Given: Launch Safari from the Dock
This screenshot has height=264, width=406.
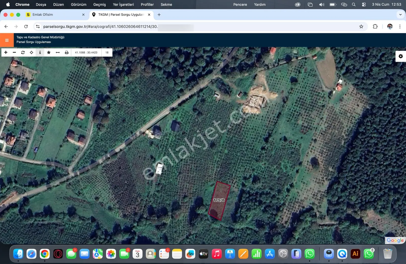Looking at the screenshot, I should (x=31, y=254).
